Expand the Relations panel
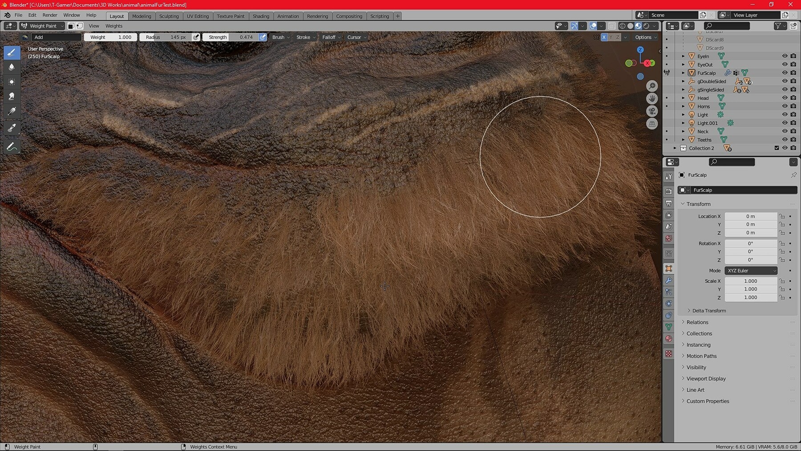 (697, 322)
